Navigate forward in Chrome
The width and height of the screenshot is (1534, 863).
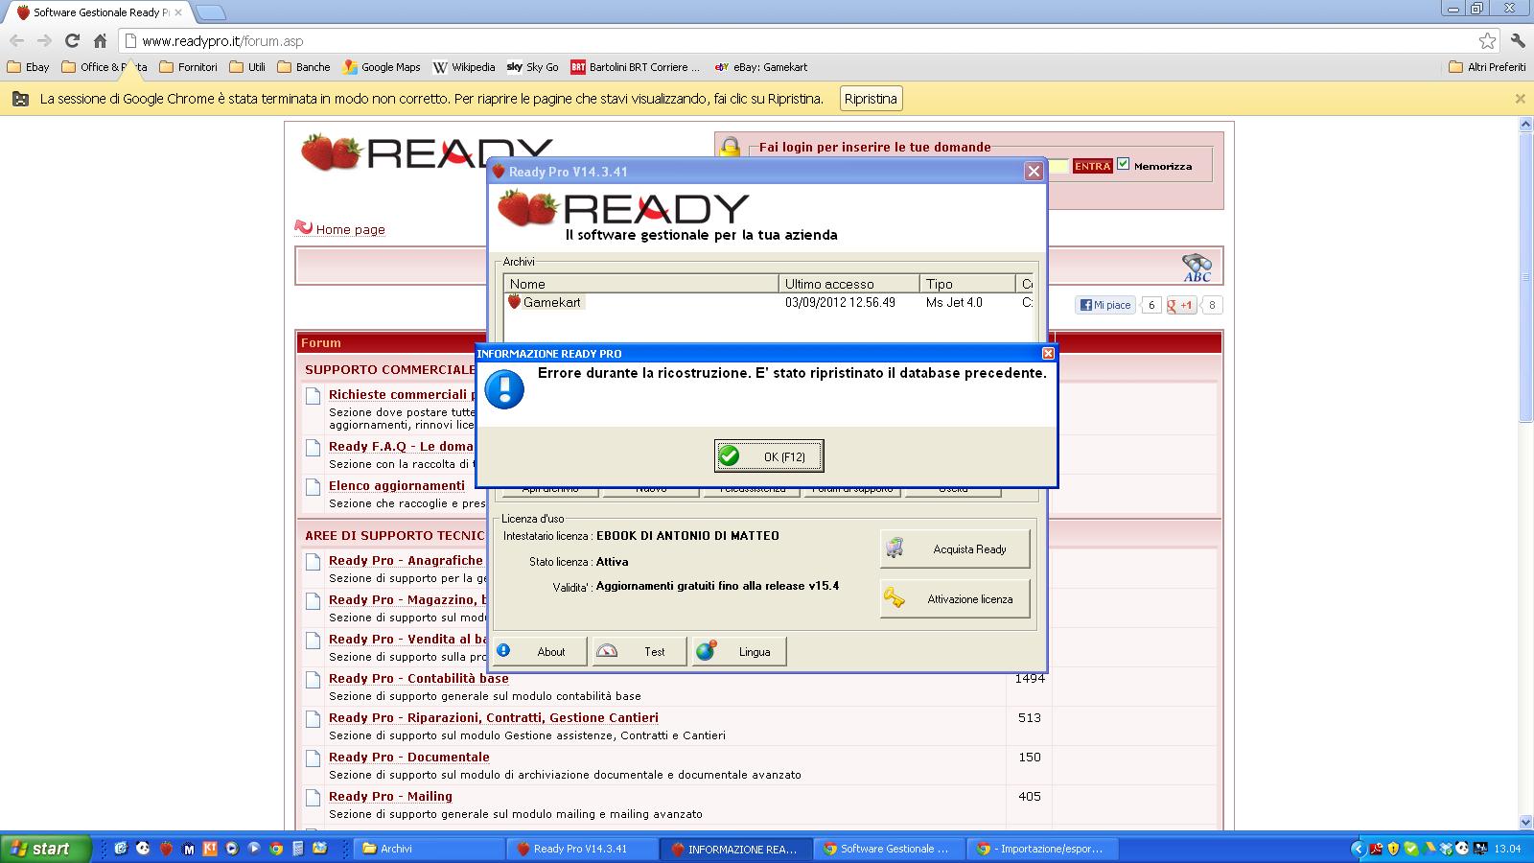(44, 40)
